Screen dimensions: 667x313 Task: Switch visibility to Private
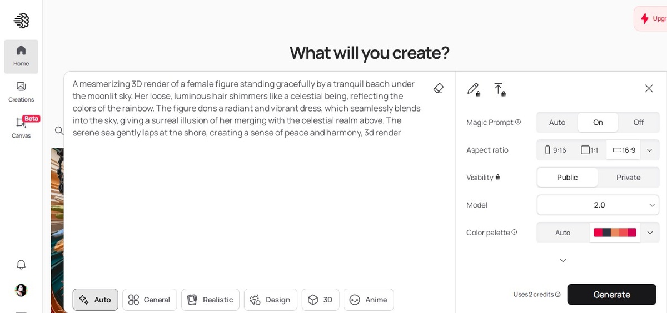tap(628, 177)
